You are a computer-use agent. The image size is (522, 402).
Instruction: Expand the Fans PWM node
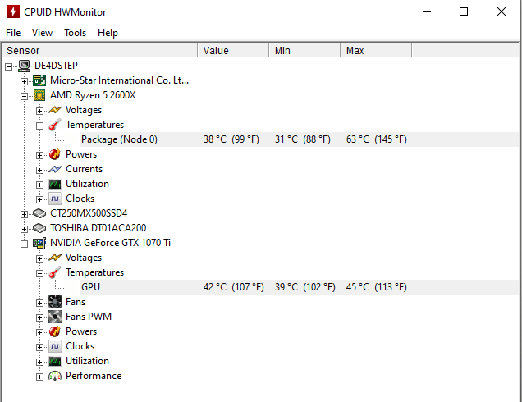(39, 317)
